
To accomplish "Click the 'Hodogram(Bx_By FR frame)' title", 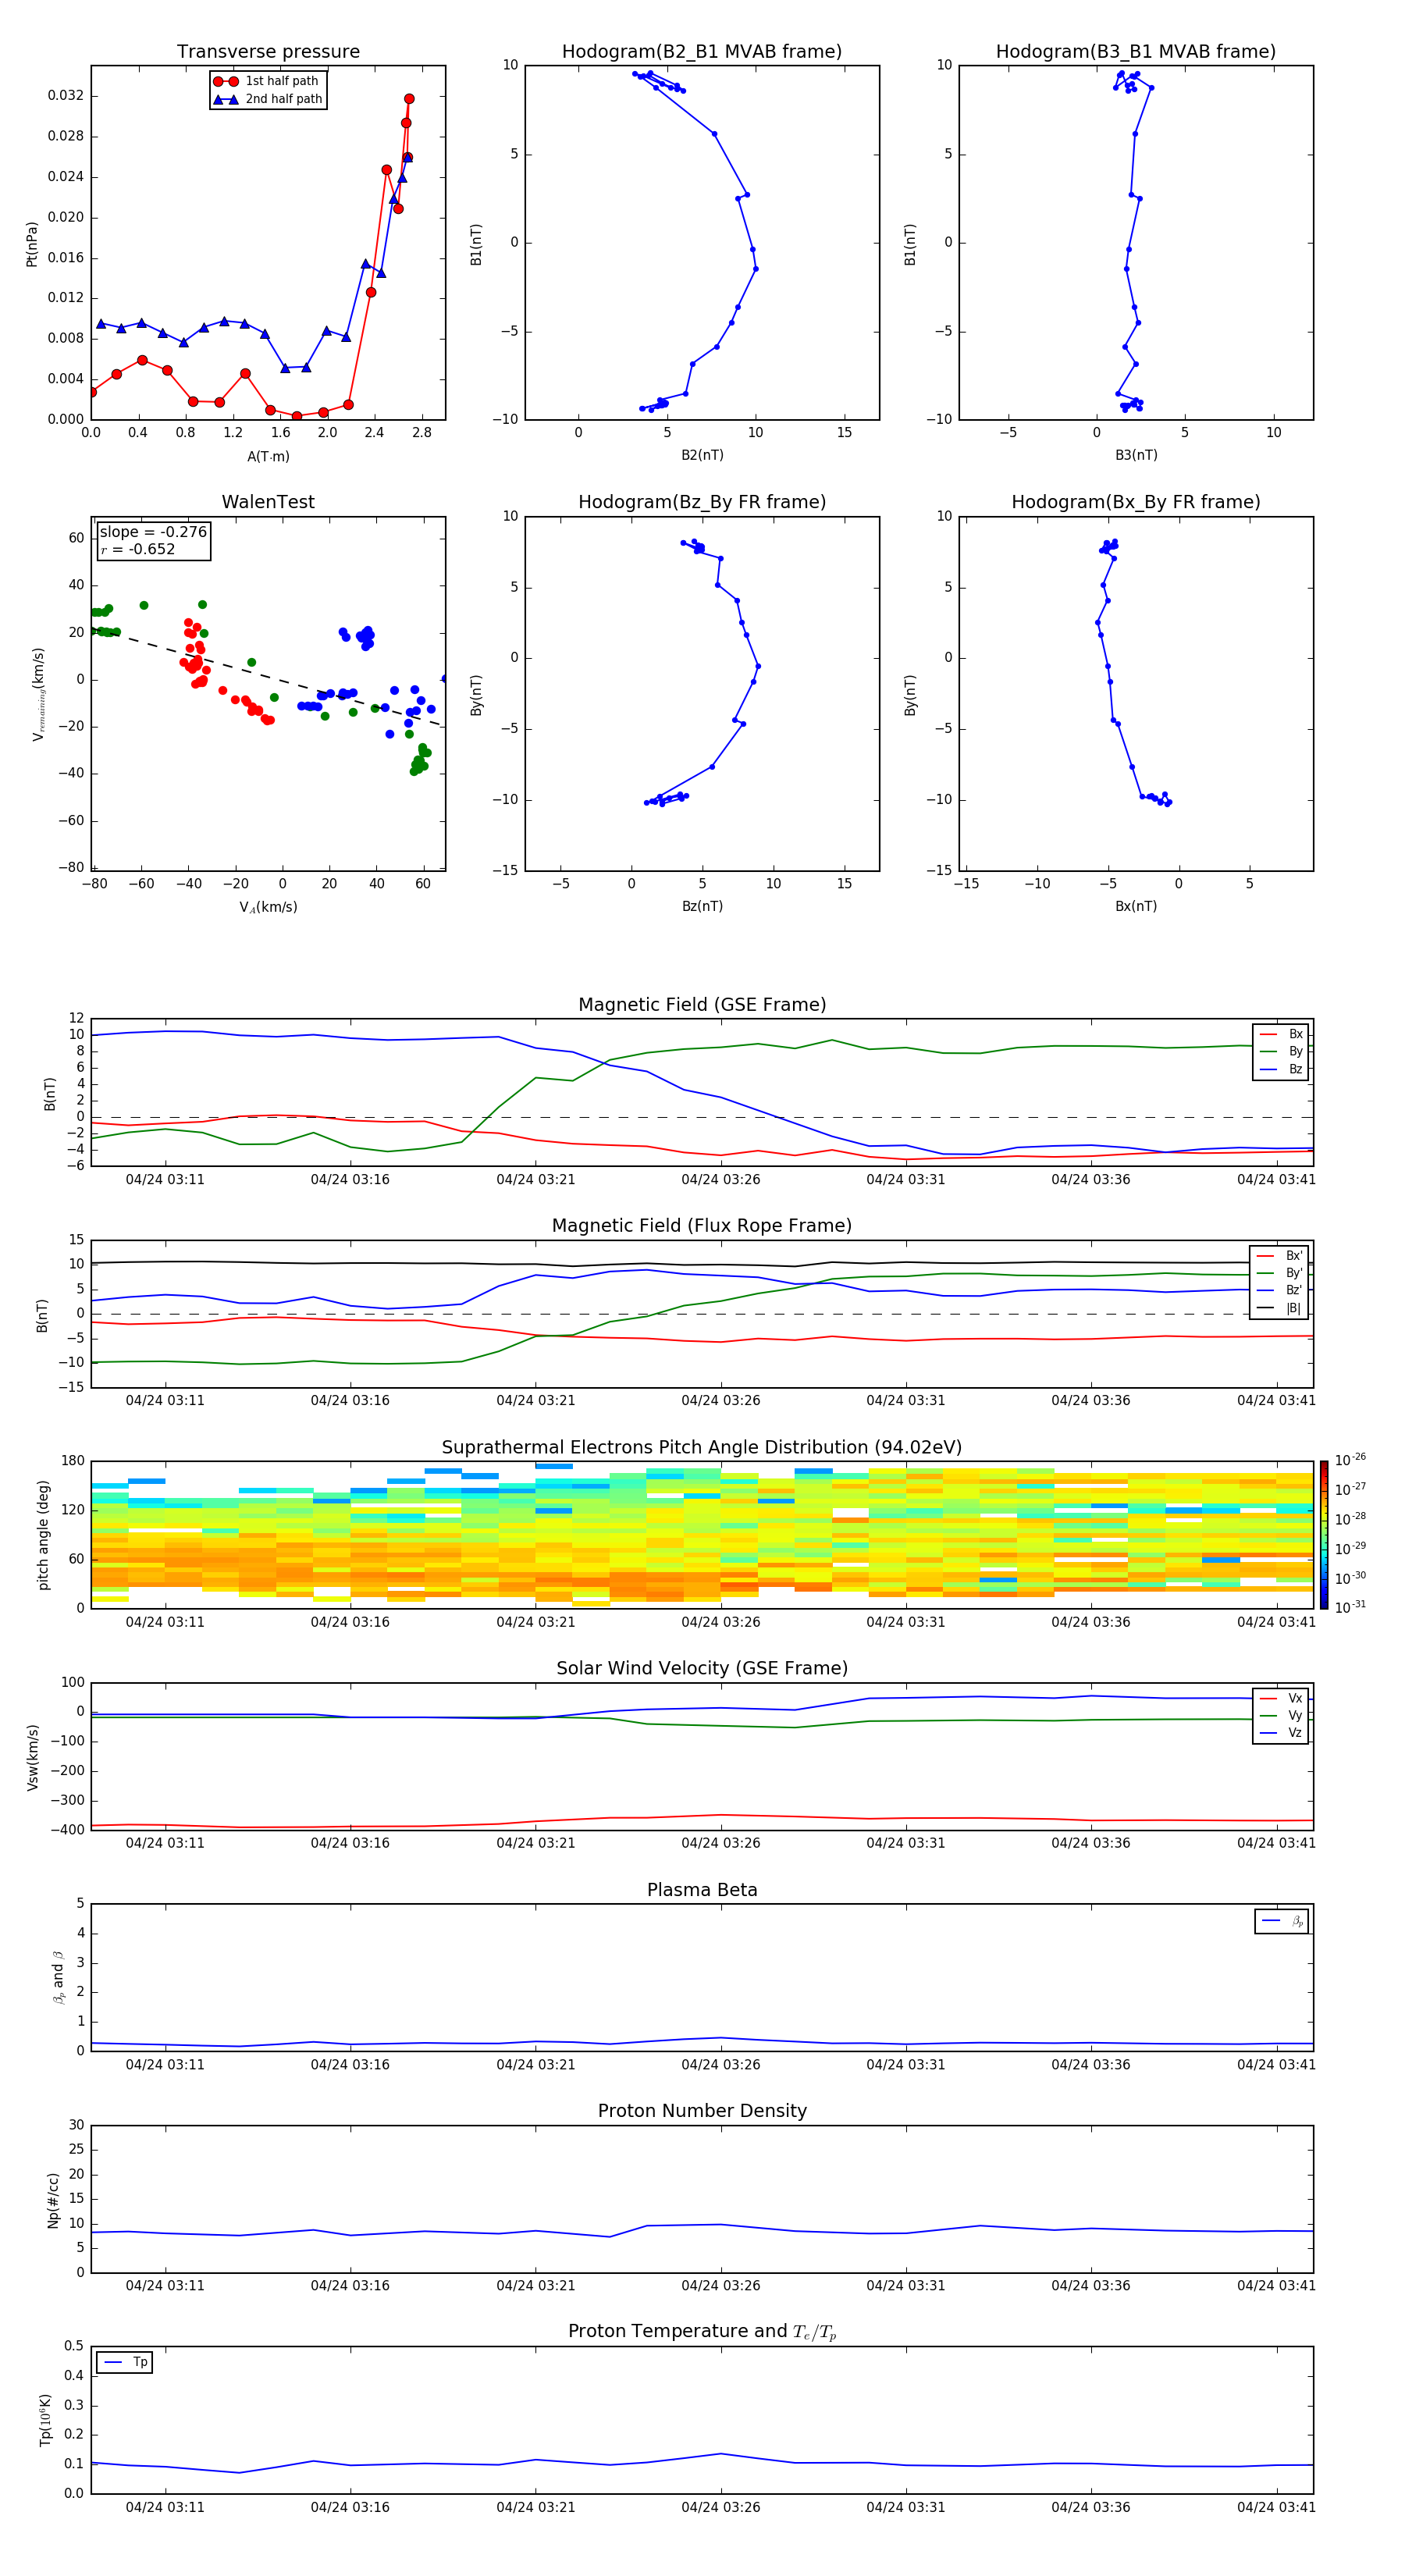I will [1136, 502].
